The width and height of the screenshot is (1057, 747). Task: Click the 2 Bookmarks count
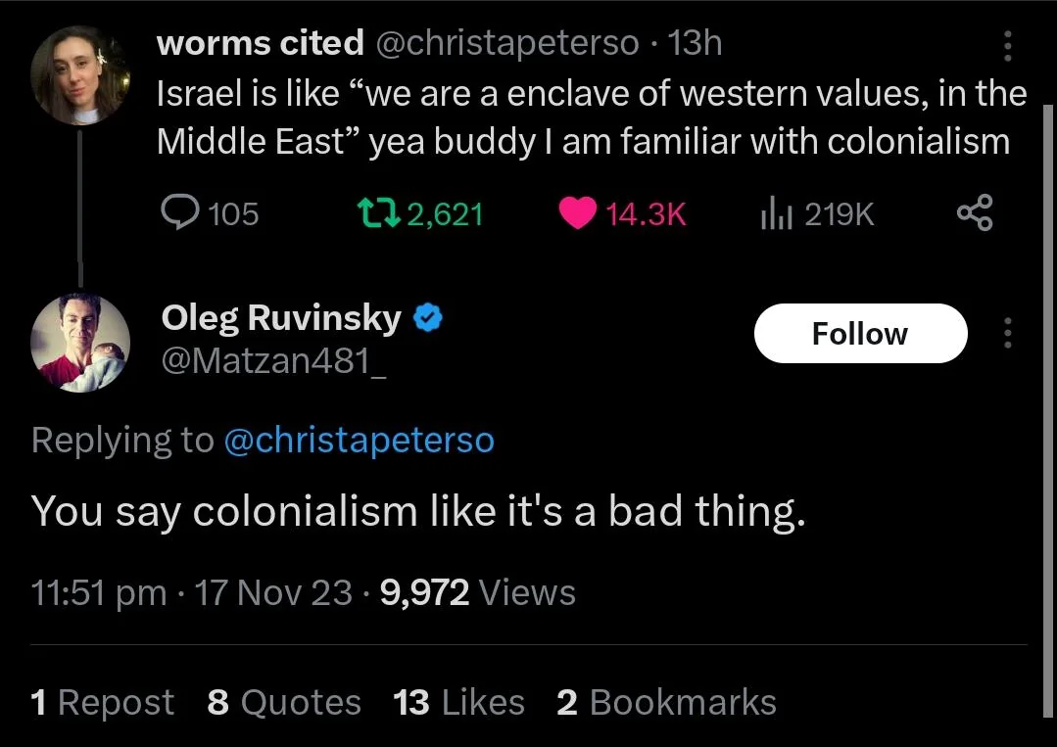click(x=667, y=702)
